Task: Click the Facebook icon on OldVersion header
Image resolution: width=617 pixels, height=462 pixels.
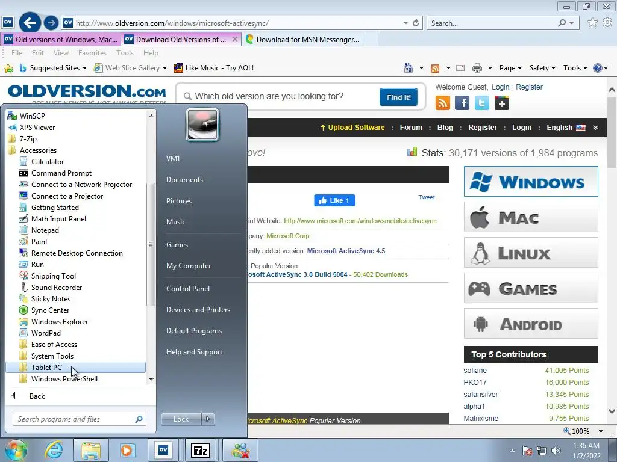Action: (462, 103)
